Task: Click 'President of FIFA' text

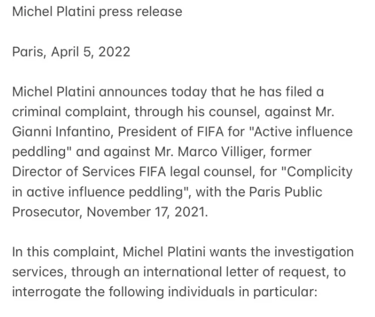Action: 171,132
